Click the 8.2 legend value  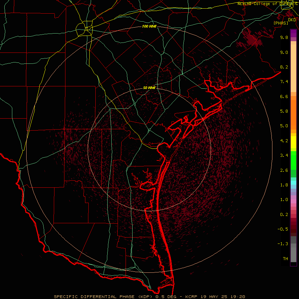[x=284, y=67]
